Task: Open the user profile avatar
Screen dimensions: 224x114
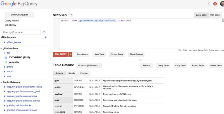Action: tap(222, 4)
